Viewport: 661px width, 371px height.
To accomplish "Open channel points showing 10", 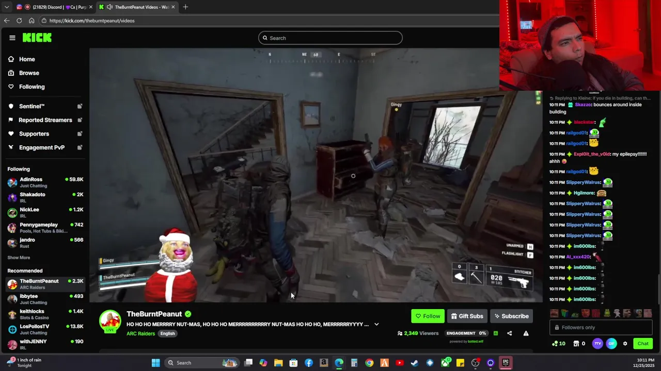I will (558, 344).
